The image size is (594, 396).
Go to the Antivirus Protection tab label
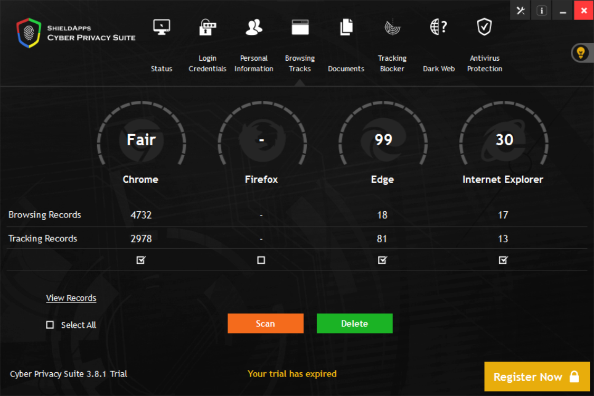(x=485, y=63)
